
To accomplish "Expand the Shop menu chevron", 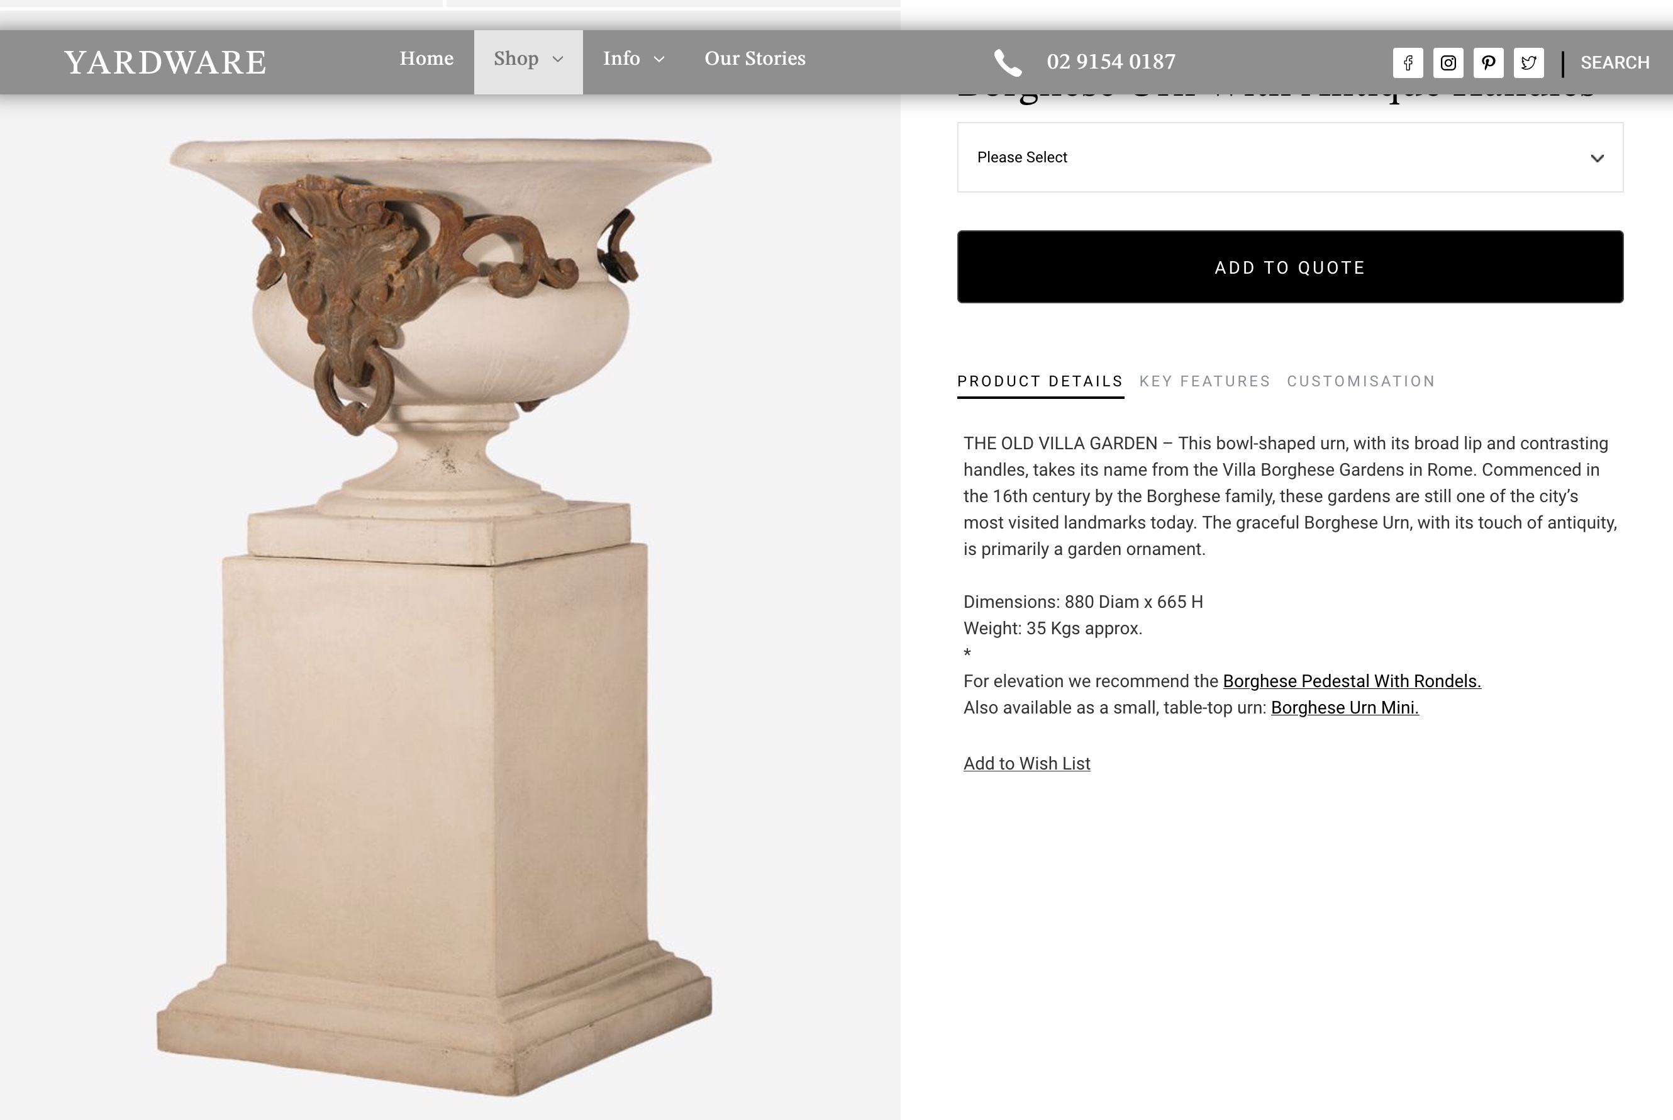I will pyautogui.click(x=558, y=59).
